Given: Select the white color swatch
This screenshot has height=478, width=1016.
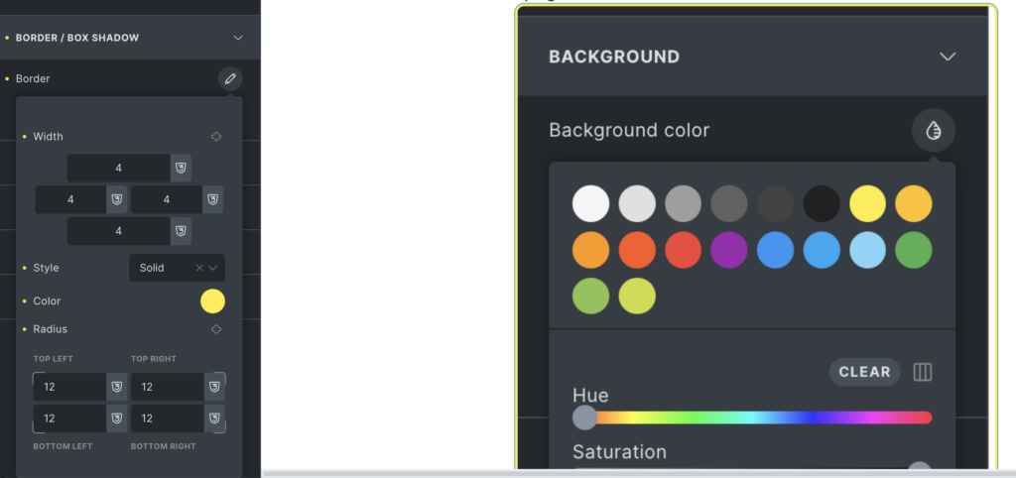Looking at the screenshot, I should click(591, 203).
